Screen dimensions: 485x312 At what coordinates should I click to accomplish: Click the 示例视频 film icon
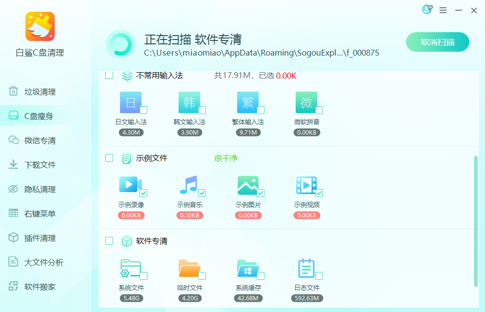point(306,185)
